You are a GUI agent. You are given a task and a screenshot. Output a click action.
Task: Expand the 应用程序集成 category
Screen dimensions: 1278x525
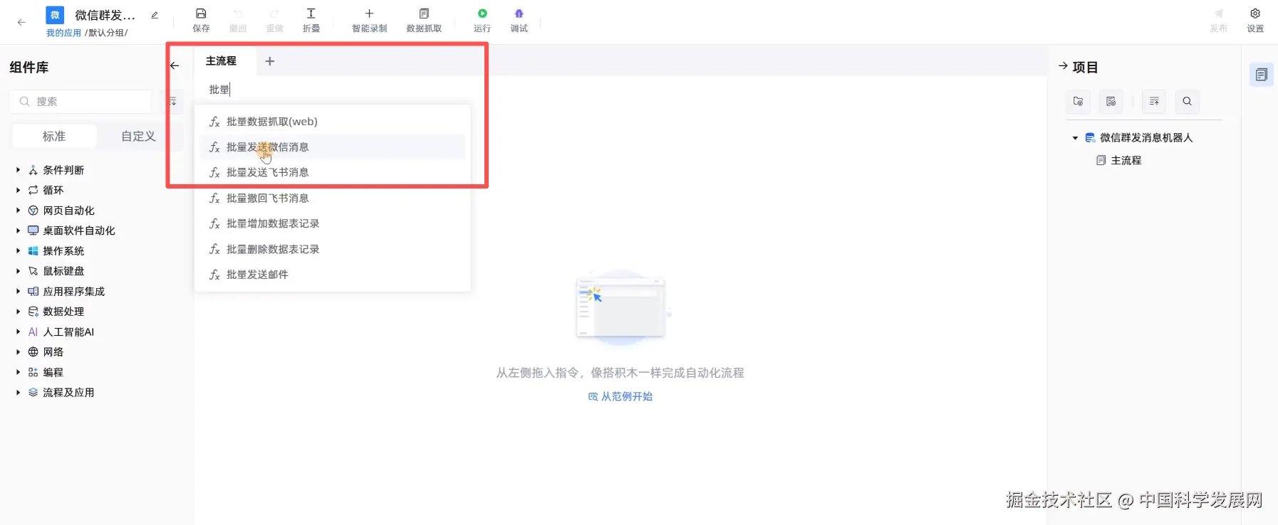[18, 291]
